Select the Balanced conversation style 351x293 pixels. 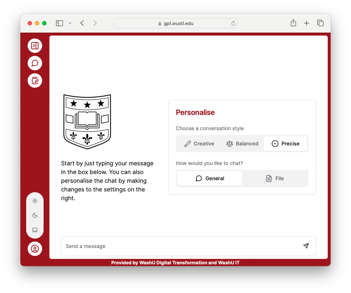tap(242, 144)
